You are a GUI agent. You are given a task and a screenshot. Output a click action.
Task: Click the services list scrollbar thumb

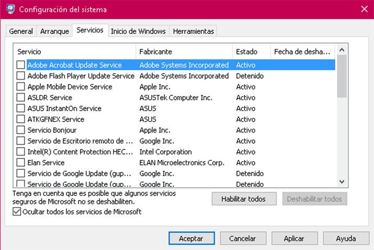[342, 77]
